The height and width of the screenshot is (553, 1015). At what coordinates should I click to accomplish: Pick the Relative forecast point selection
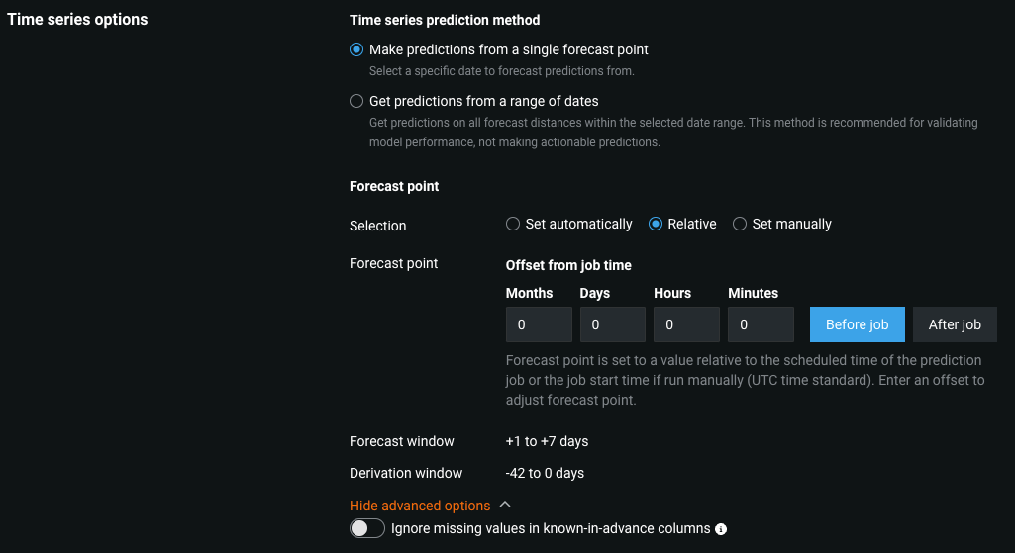point(656,225)
